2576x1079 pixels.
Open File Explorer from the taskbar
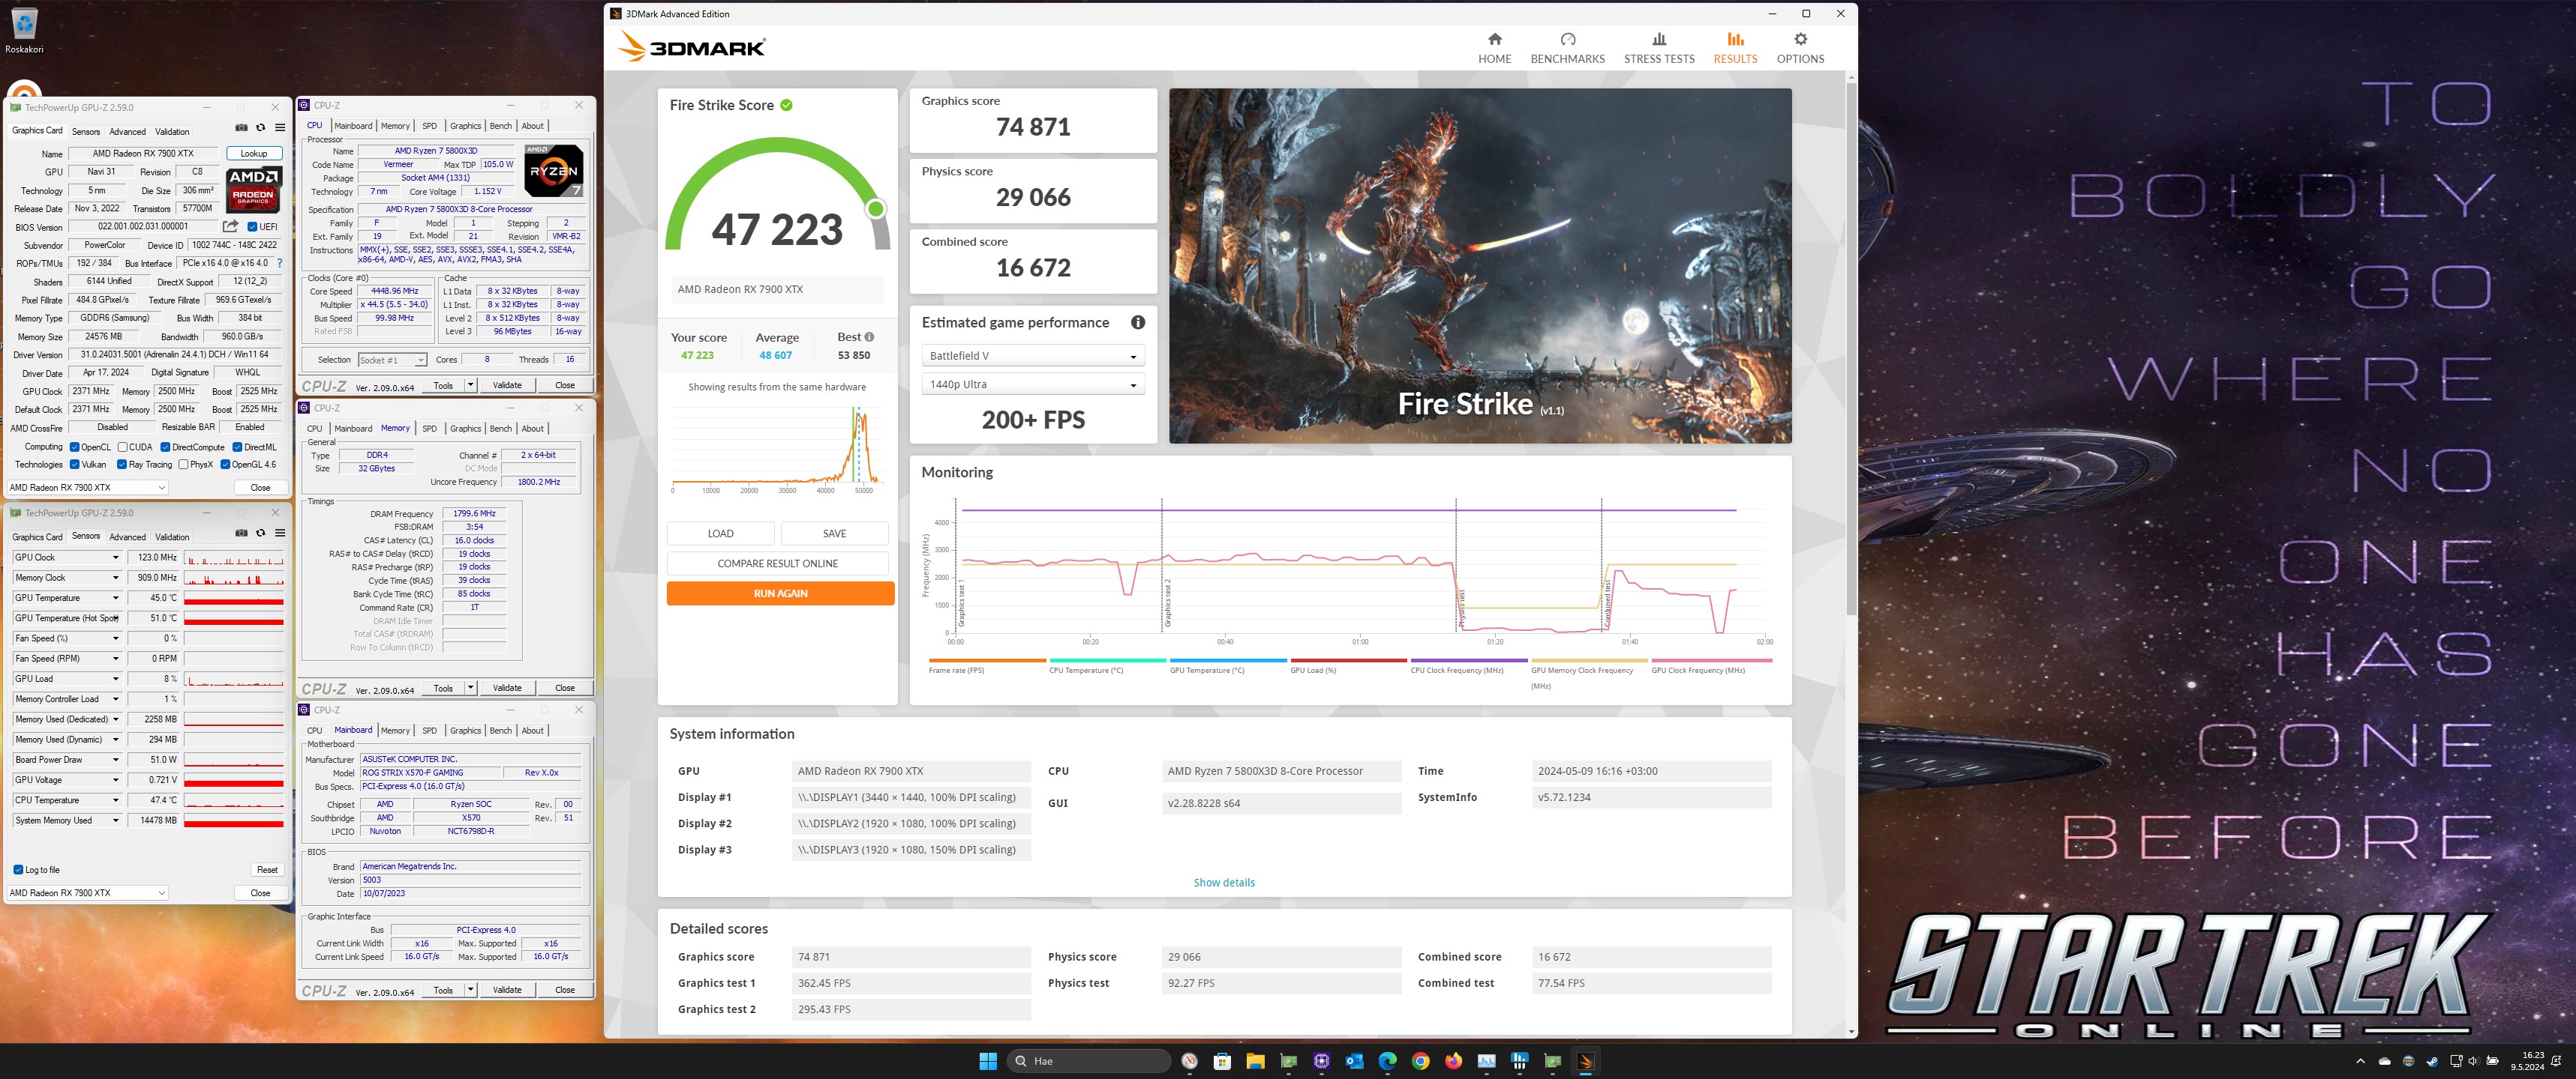tap(1255, 1061)
